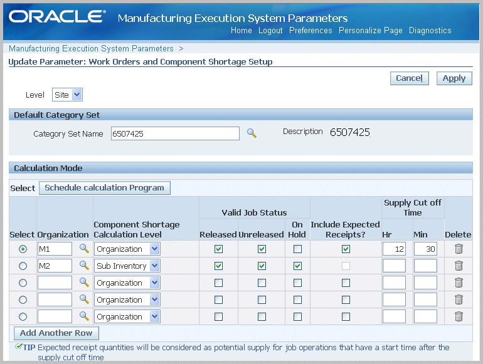Screen dimensions: 483x364
Task: Open calculation level dropdown in third row
Action: coord(127,283)
